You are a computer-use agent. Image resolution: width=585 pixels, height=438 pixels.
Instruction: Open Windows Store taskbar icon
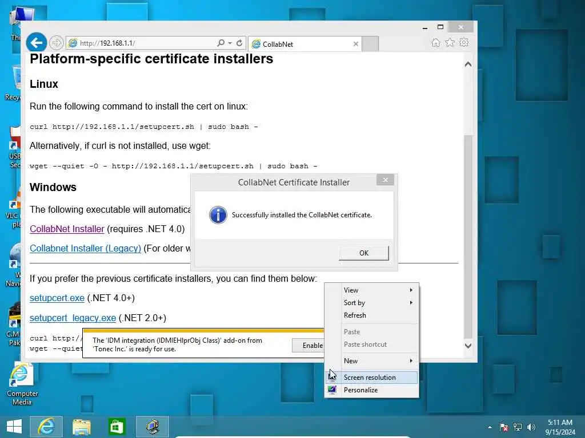[x=117, y=427]
